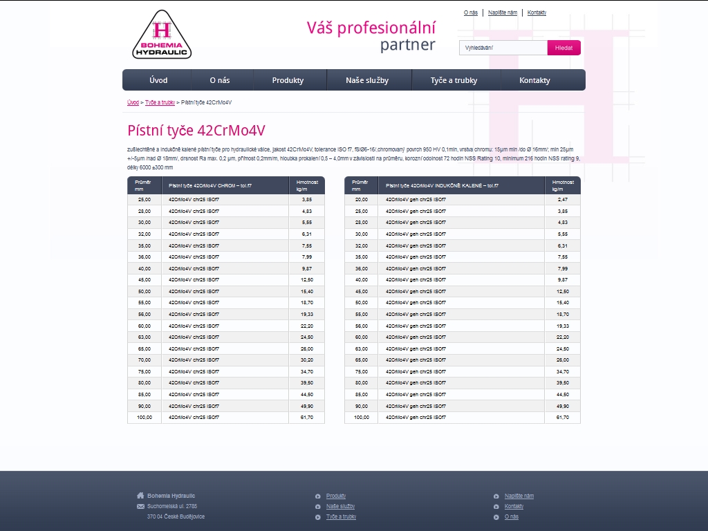Screen dimensions: 708x531
Task: Click the arrow bullet beside footer Kontakty
Action: point(496,506)
